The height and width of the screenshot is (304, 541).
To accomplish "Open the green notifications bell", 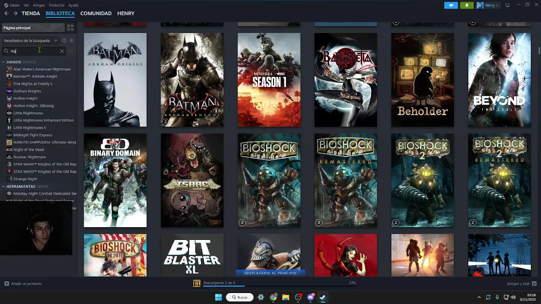I will click(x=467, y=5).
